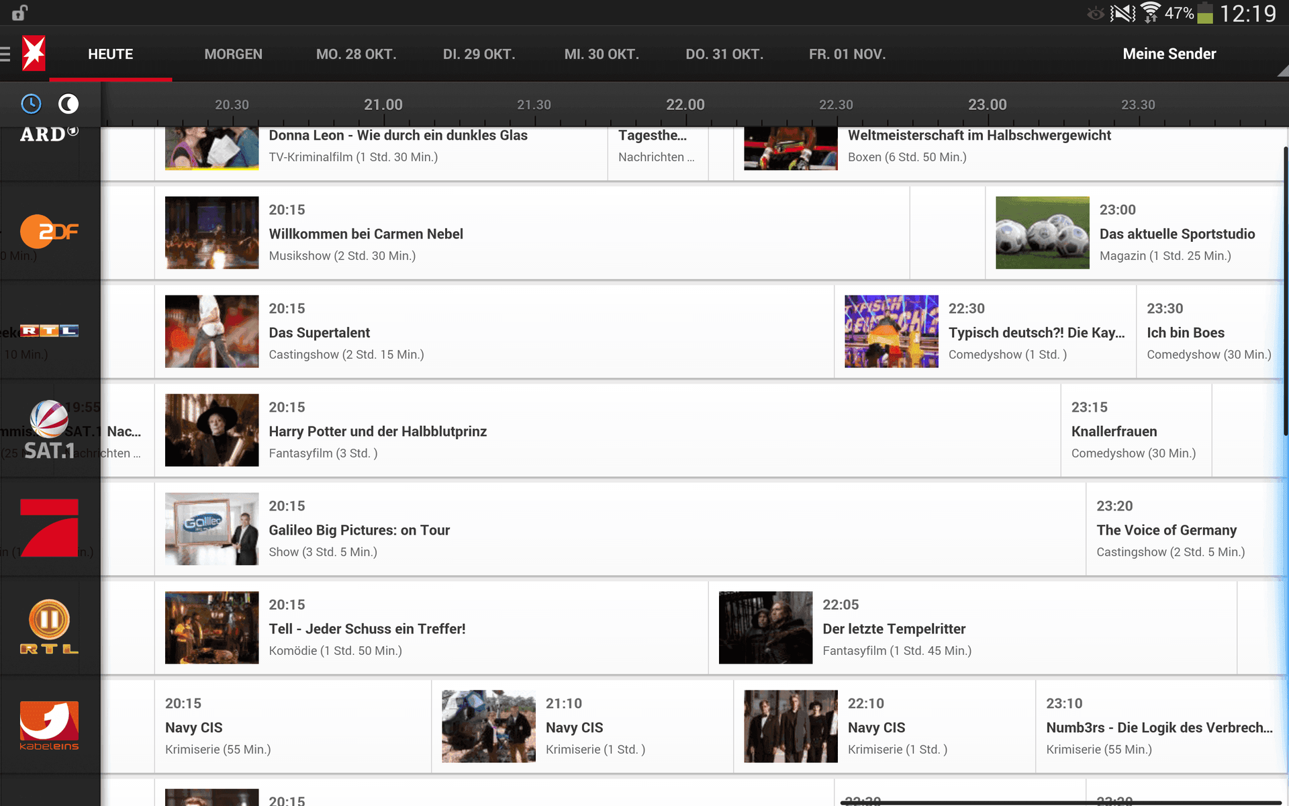This screenshot has height=806, width=1289.
Task: Open Galileo Big Pictures thumbnail
Action: click(211, 529)
